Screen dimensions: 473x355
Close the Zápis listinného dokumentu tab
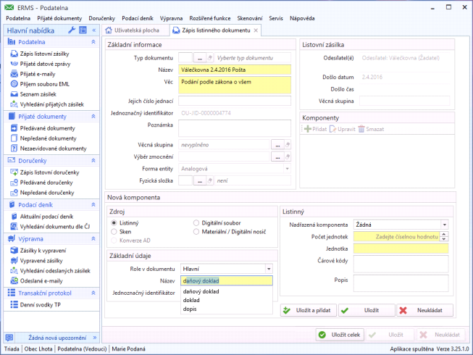256,30
